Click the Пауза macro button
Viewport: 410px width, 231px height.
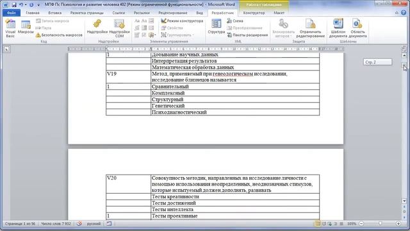pyautogui.click(x=44, y=28)
